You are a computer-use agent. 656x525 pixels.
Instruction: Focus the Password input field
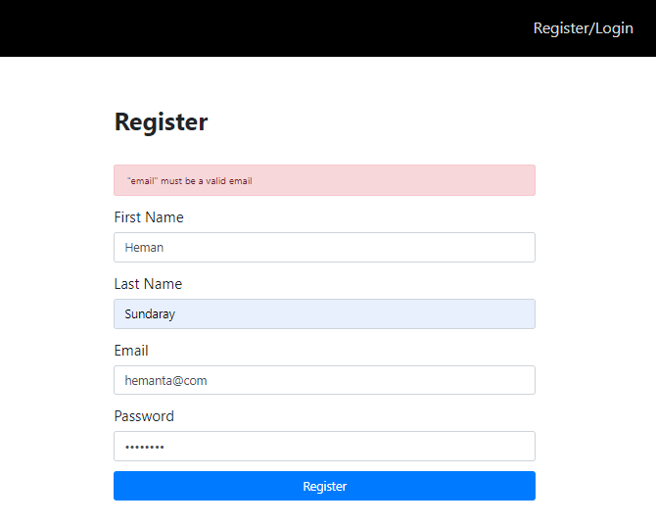pyautogui.click(x=324, y=447)
